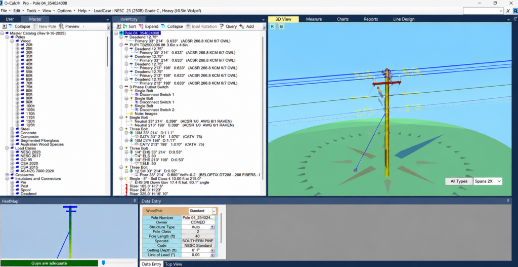The height and width of the screenshot is (267, 518).
Task: Open the Preview dropdown arrow
Action: pos(83,26)
